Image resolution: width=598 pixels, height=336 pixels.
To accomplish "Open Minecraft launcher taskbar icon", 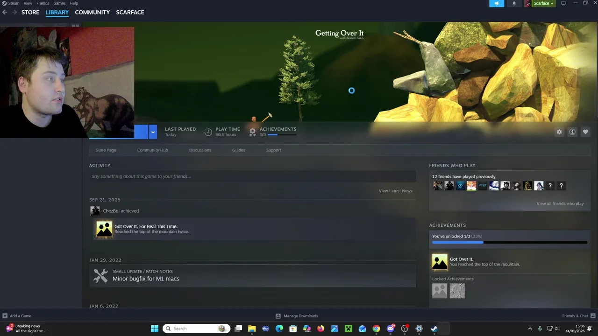I will [348, 329].
